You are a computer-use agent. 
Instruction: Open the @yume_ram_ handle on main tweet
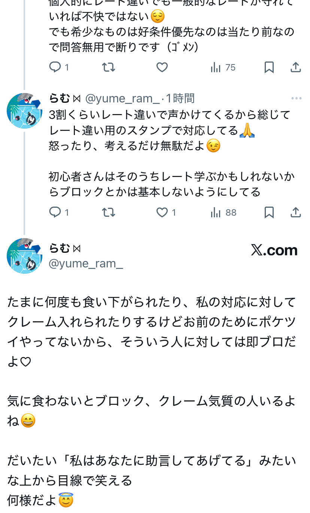86,264
